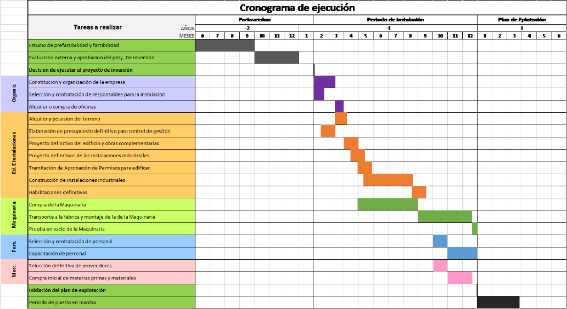Select 'Construcción de instalaciones industriales' task
The image size is (567, 309).
[x=111, y=180]
